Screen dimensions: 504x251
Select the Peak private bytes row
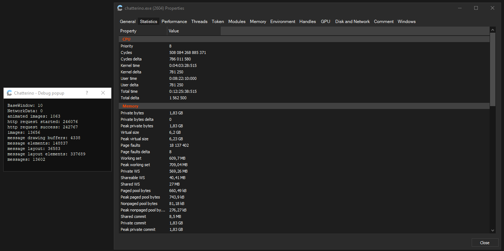pos(304,126)
